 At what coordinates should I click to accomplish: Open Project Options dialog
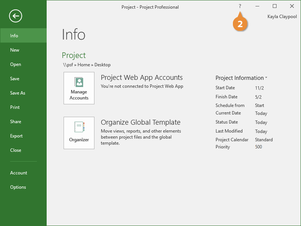18,187
